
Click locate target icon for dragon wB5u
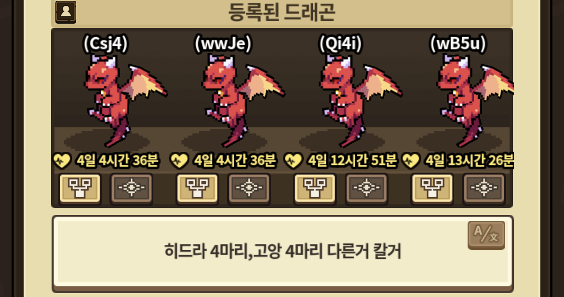pos(484,188)
